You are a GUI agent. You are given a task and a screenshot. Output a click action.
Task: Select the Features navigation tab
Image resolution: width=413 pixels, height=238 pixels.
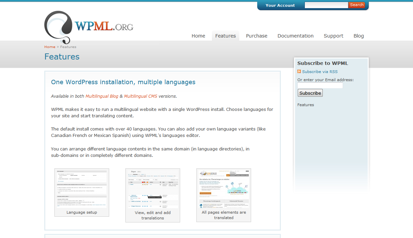225,36
